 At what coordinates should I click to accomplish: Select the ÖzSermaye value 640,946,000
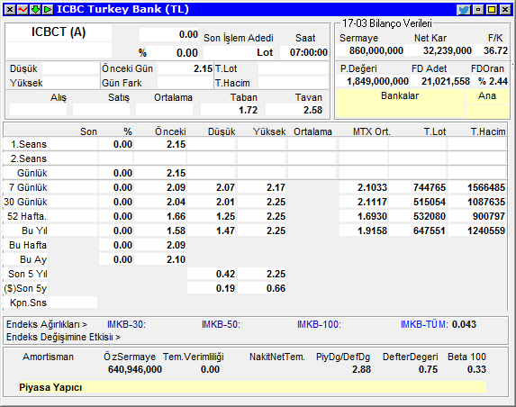(135, 369)
